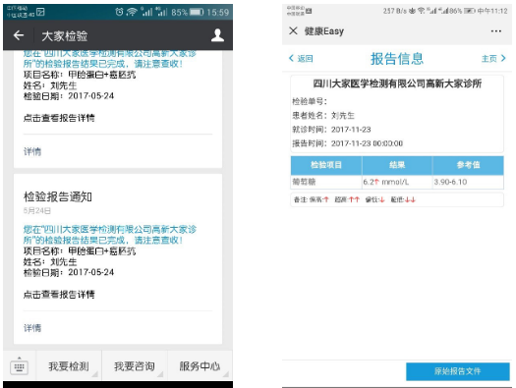Click the 参考值 column header
This screenshot has height=388, width=516.
click(x=468, y=165)
